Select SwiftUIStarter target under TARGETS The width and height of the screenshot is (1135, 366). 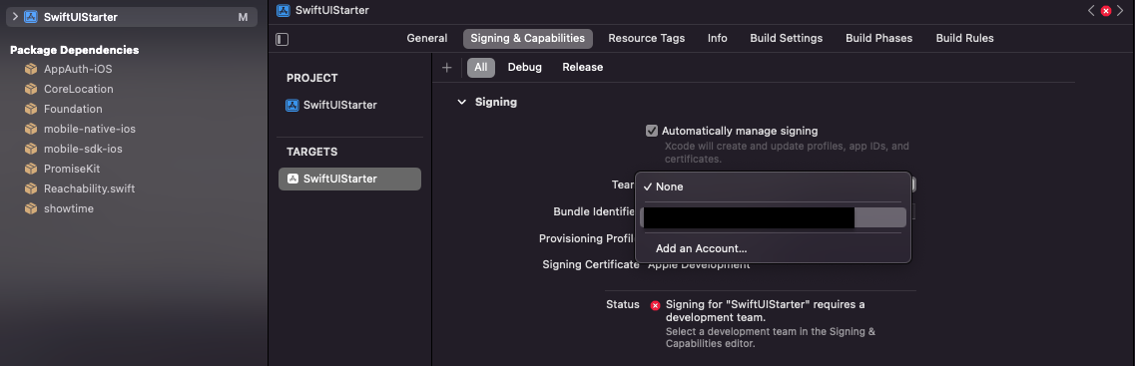point(349,179)
